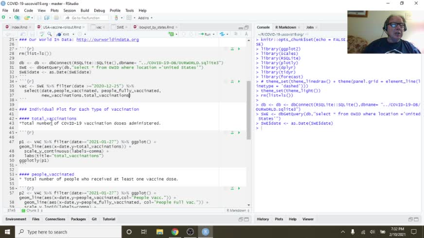Open the R Markdown file type selector
The height and width of the screenshot is (238, 424).
point(238,210)
